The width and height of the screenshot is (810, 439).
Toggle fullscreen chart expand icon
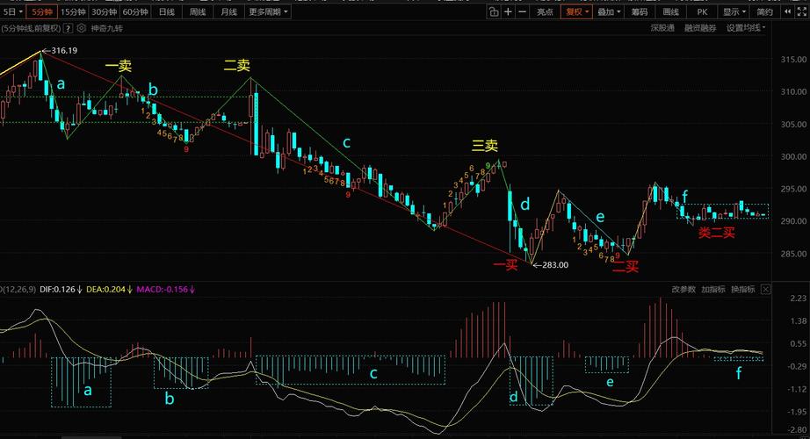click(x=802, y=12)
